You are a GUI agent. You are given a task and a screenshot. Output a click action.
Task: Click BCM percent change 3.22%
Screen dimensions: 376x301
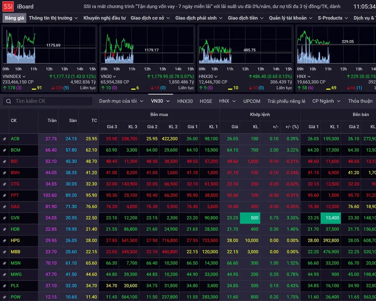(x=292, y=150)
